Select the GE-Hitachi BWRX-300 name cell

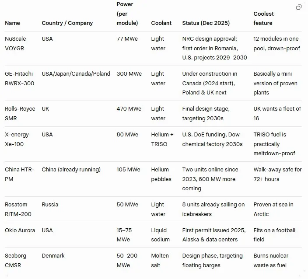click(x=19, y=79)
